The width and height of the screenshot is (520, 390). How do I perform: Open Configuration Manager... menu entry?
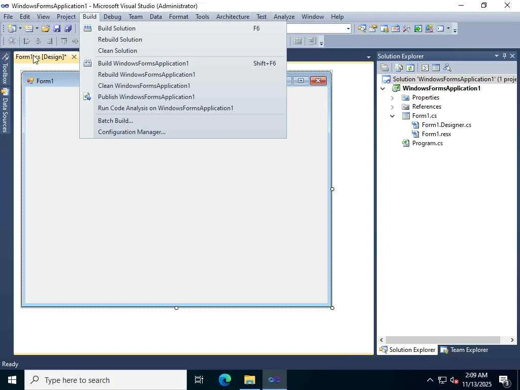click(183, 132)
